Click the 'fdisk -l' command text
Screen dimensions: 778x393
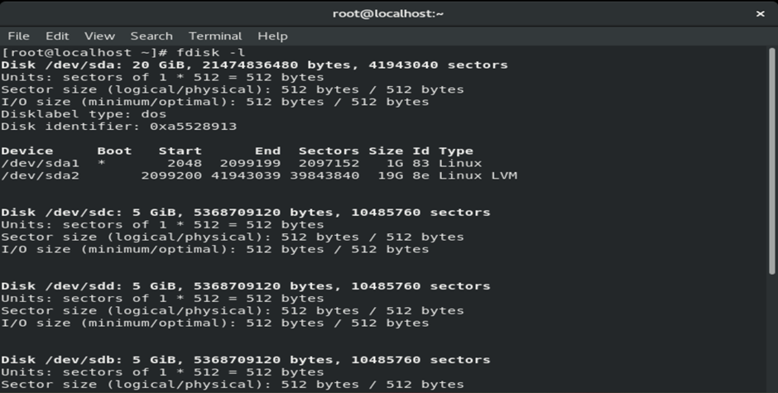[211, 53]
